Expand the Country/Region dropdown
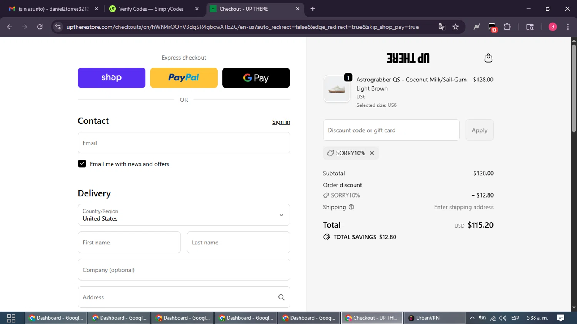 [184, 215]
